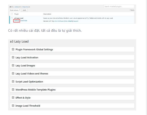Click the Apply button
The height and width of the screenshot is (115, 147).
[24, 10]
